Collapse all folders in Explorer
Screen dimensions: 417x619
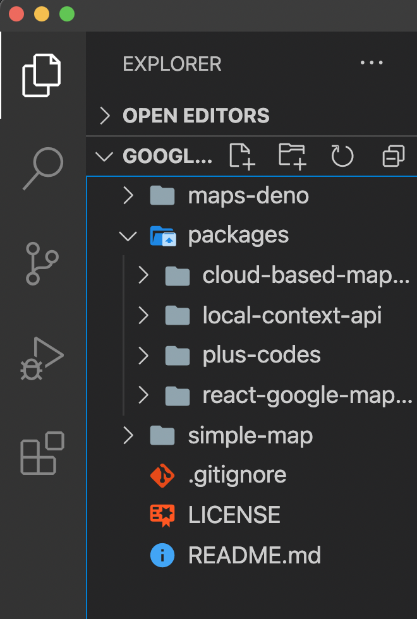394,157
